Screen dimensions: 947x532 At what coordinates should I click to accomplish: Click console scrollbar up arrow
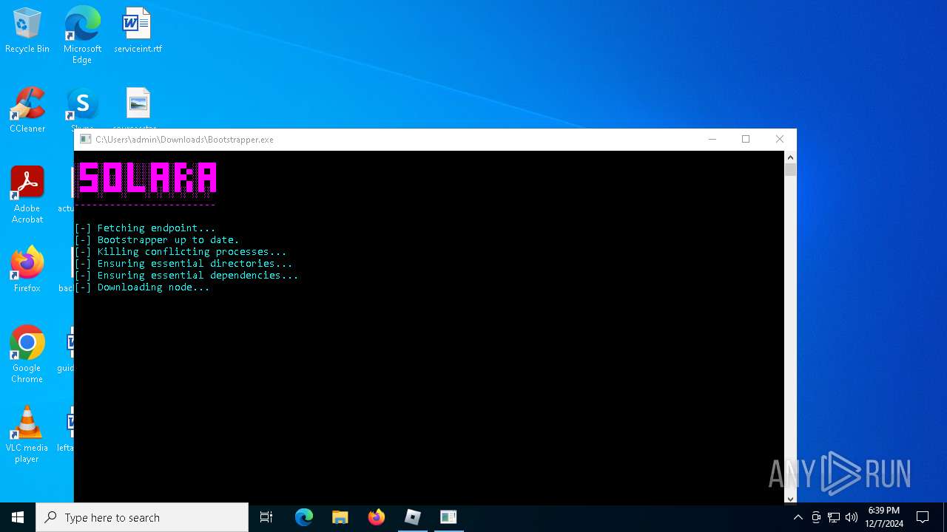point(790,157)
